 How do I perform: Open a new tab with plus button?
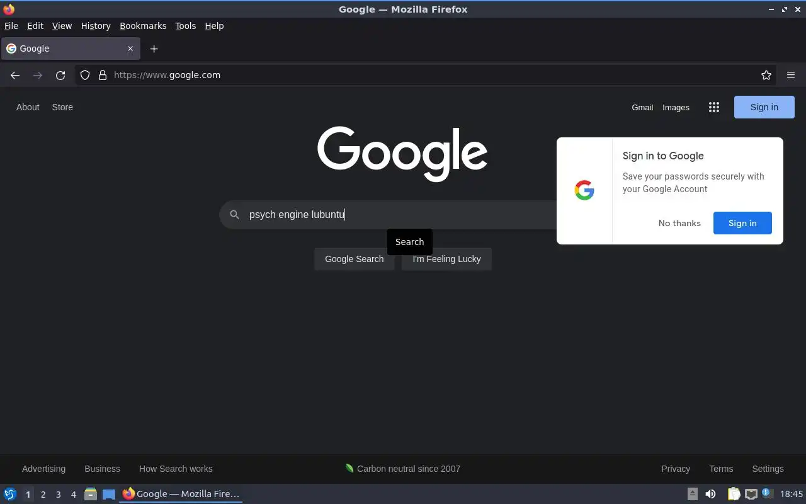pos(154,49)
